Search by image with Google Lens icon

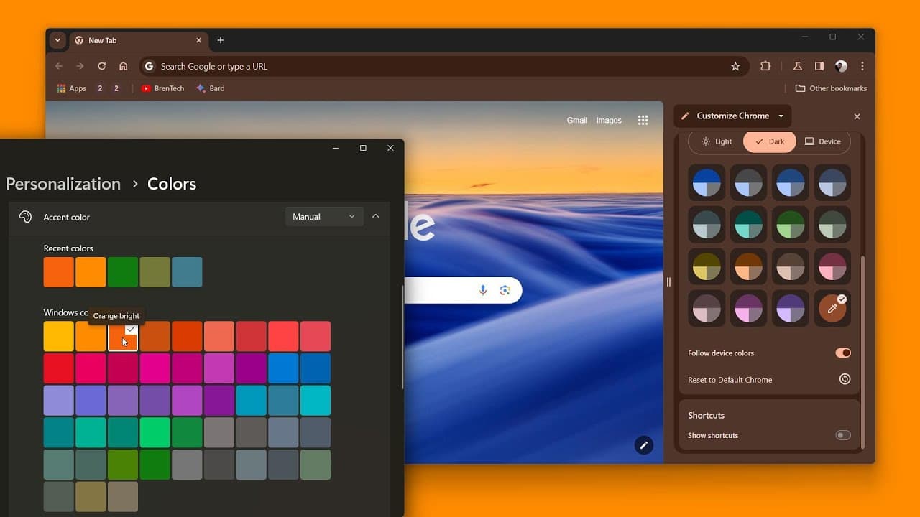[505, 290]
